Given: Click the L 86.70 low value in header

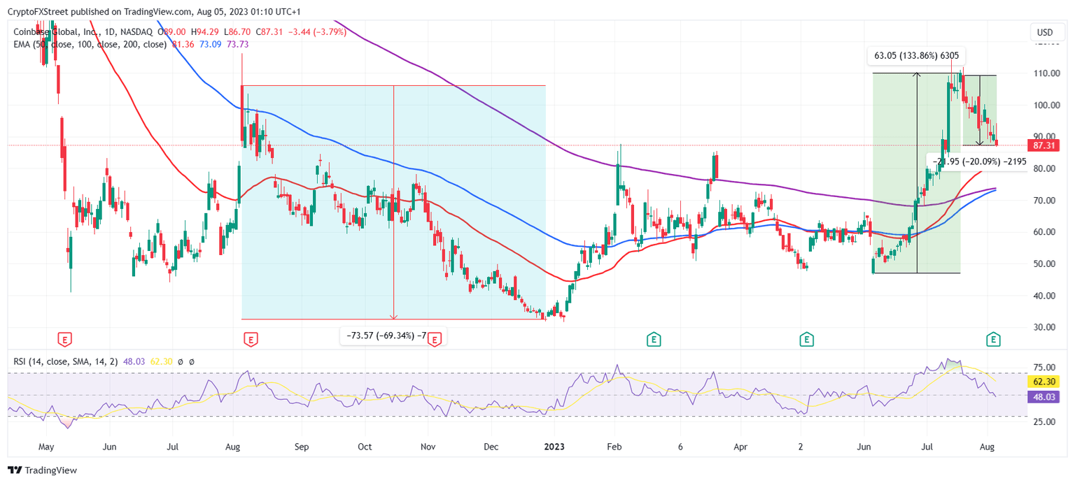Looking at the screenshot, I should [x=237, y=32].
